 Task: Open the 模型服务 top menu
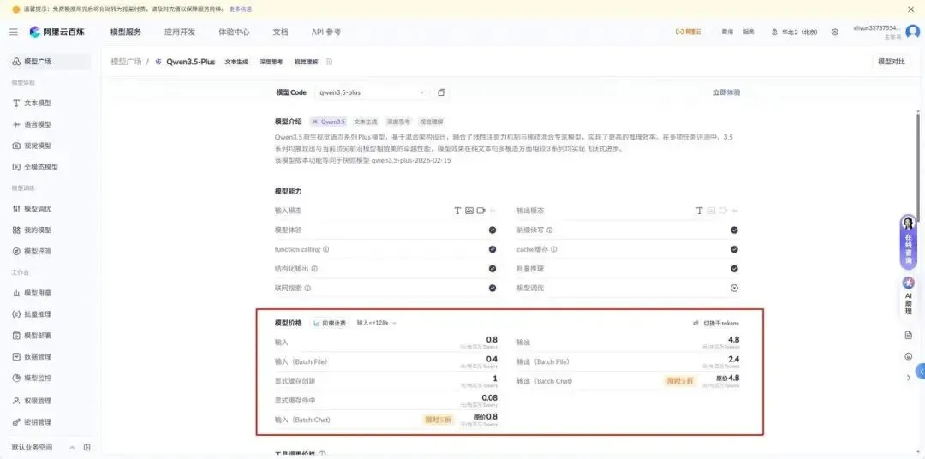point(126,32)
